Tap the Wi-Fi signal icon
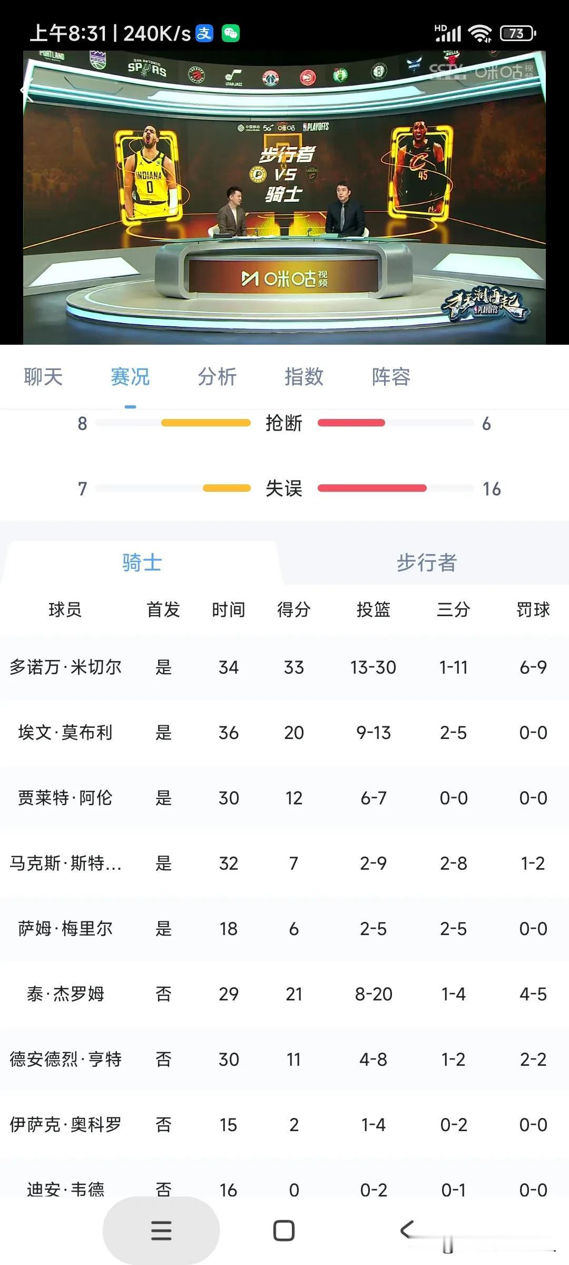This screenshot has height=1265, width=569. point(480,34)
